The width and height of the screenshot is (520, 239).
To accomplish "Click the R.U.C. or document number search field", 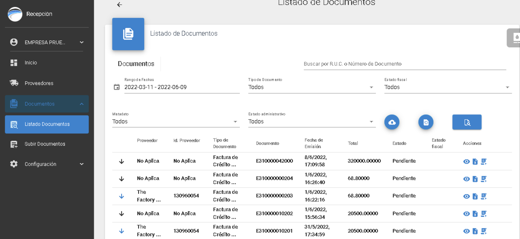I will click(x=405, y=64).
